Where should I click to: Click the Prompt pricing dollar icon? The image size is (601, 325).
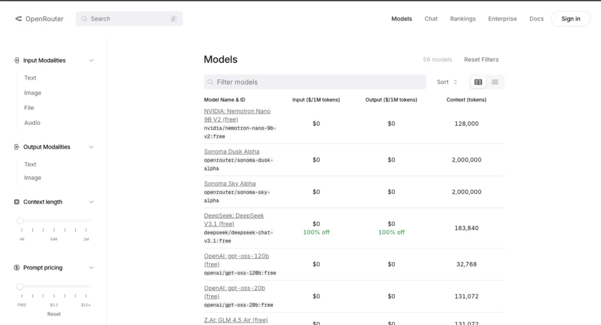pyautogui.click(x=16, y=268)
